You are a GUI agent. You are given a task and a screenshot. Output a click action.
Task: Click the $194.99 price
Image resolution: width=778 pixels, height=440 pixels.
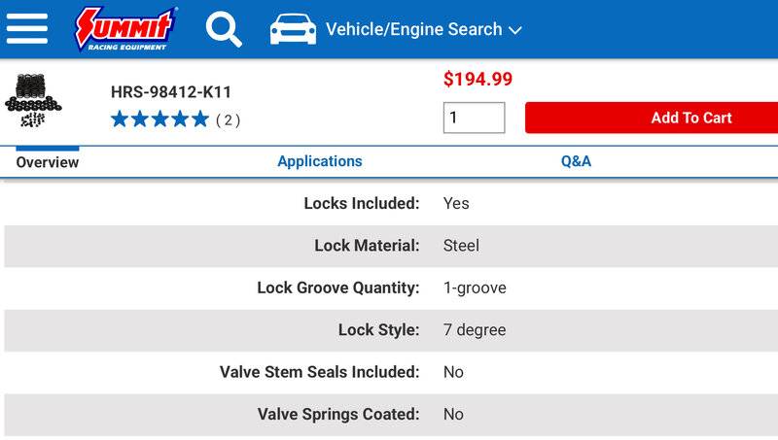coord(477,80)
